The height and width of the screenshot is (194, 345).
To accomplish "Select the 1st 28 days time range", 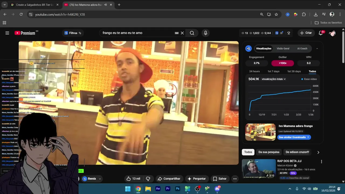I will (x=294, y=71).
